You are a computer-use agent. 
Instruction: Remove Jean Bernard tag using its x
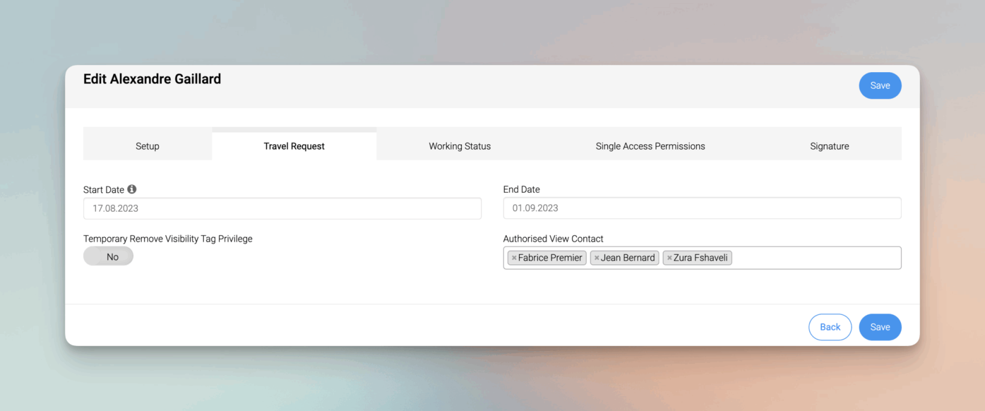click(597, 258)
